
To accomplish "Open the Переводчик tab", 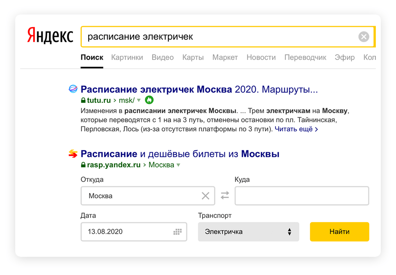I will (x=305, y=57).
